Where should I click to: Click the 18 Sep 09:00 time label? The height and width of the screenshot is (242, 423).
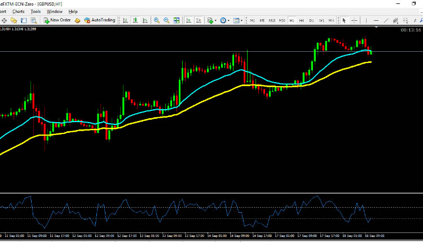tap(374, 236)
